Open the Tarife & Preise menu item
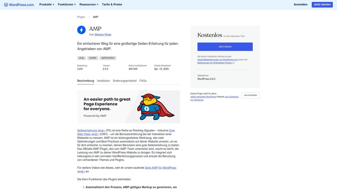Screen dimensions: 337x189 pyautogui.click(x=112, y=4)
